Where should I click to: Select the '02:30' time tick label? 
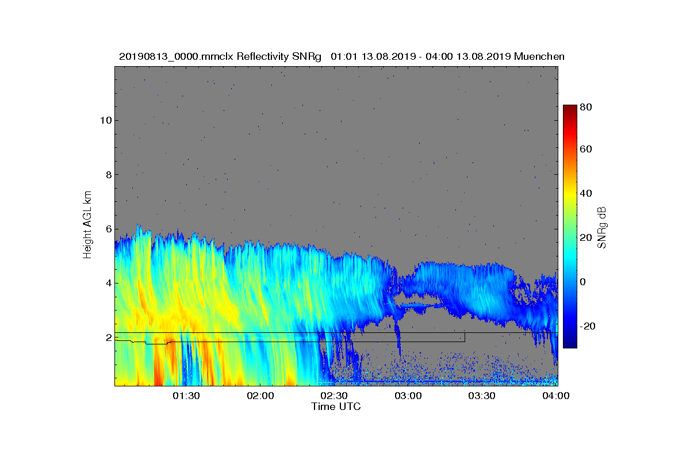click(334, 396)
